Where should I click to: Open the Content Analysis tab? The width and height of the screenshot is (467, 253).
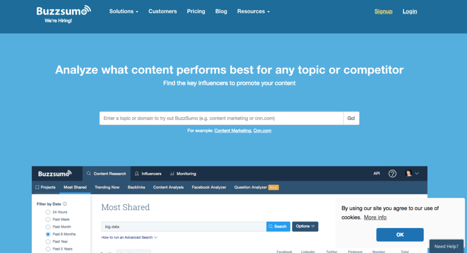click(x=168, y=187)
